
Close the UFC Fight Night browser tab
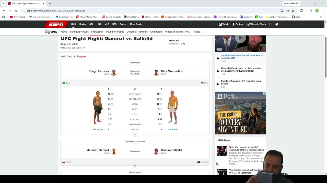point(44,3)
